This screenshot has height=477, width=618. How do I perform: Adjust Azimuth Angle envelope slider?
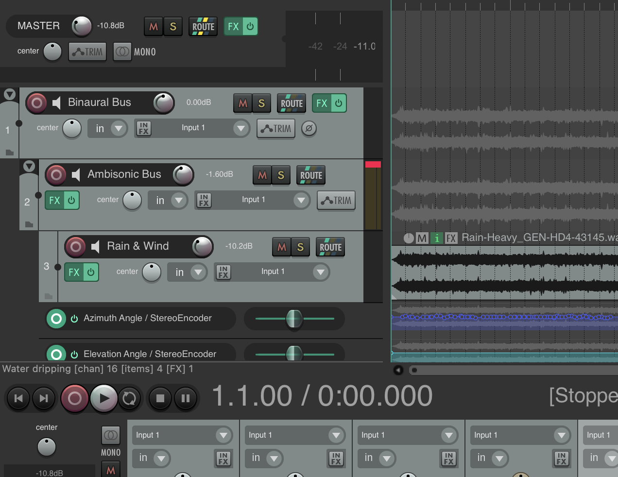pos(294,319)
